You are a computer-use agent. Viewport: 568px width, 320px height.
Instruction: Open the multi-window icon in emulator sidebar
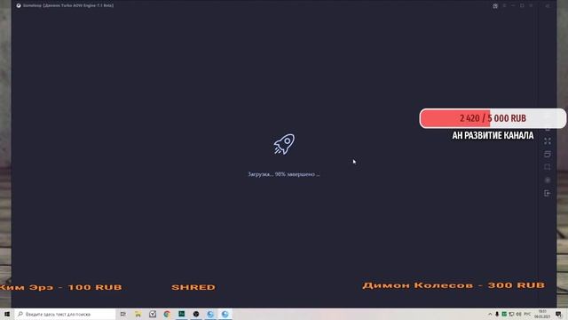tap(548, 154)
